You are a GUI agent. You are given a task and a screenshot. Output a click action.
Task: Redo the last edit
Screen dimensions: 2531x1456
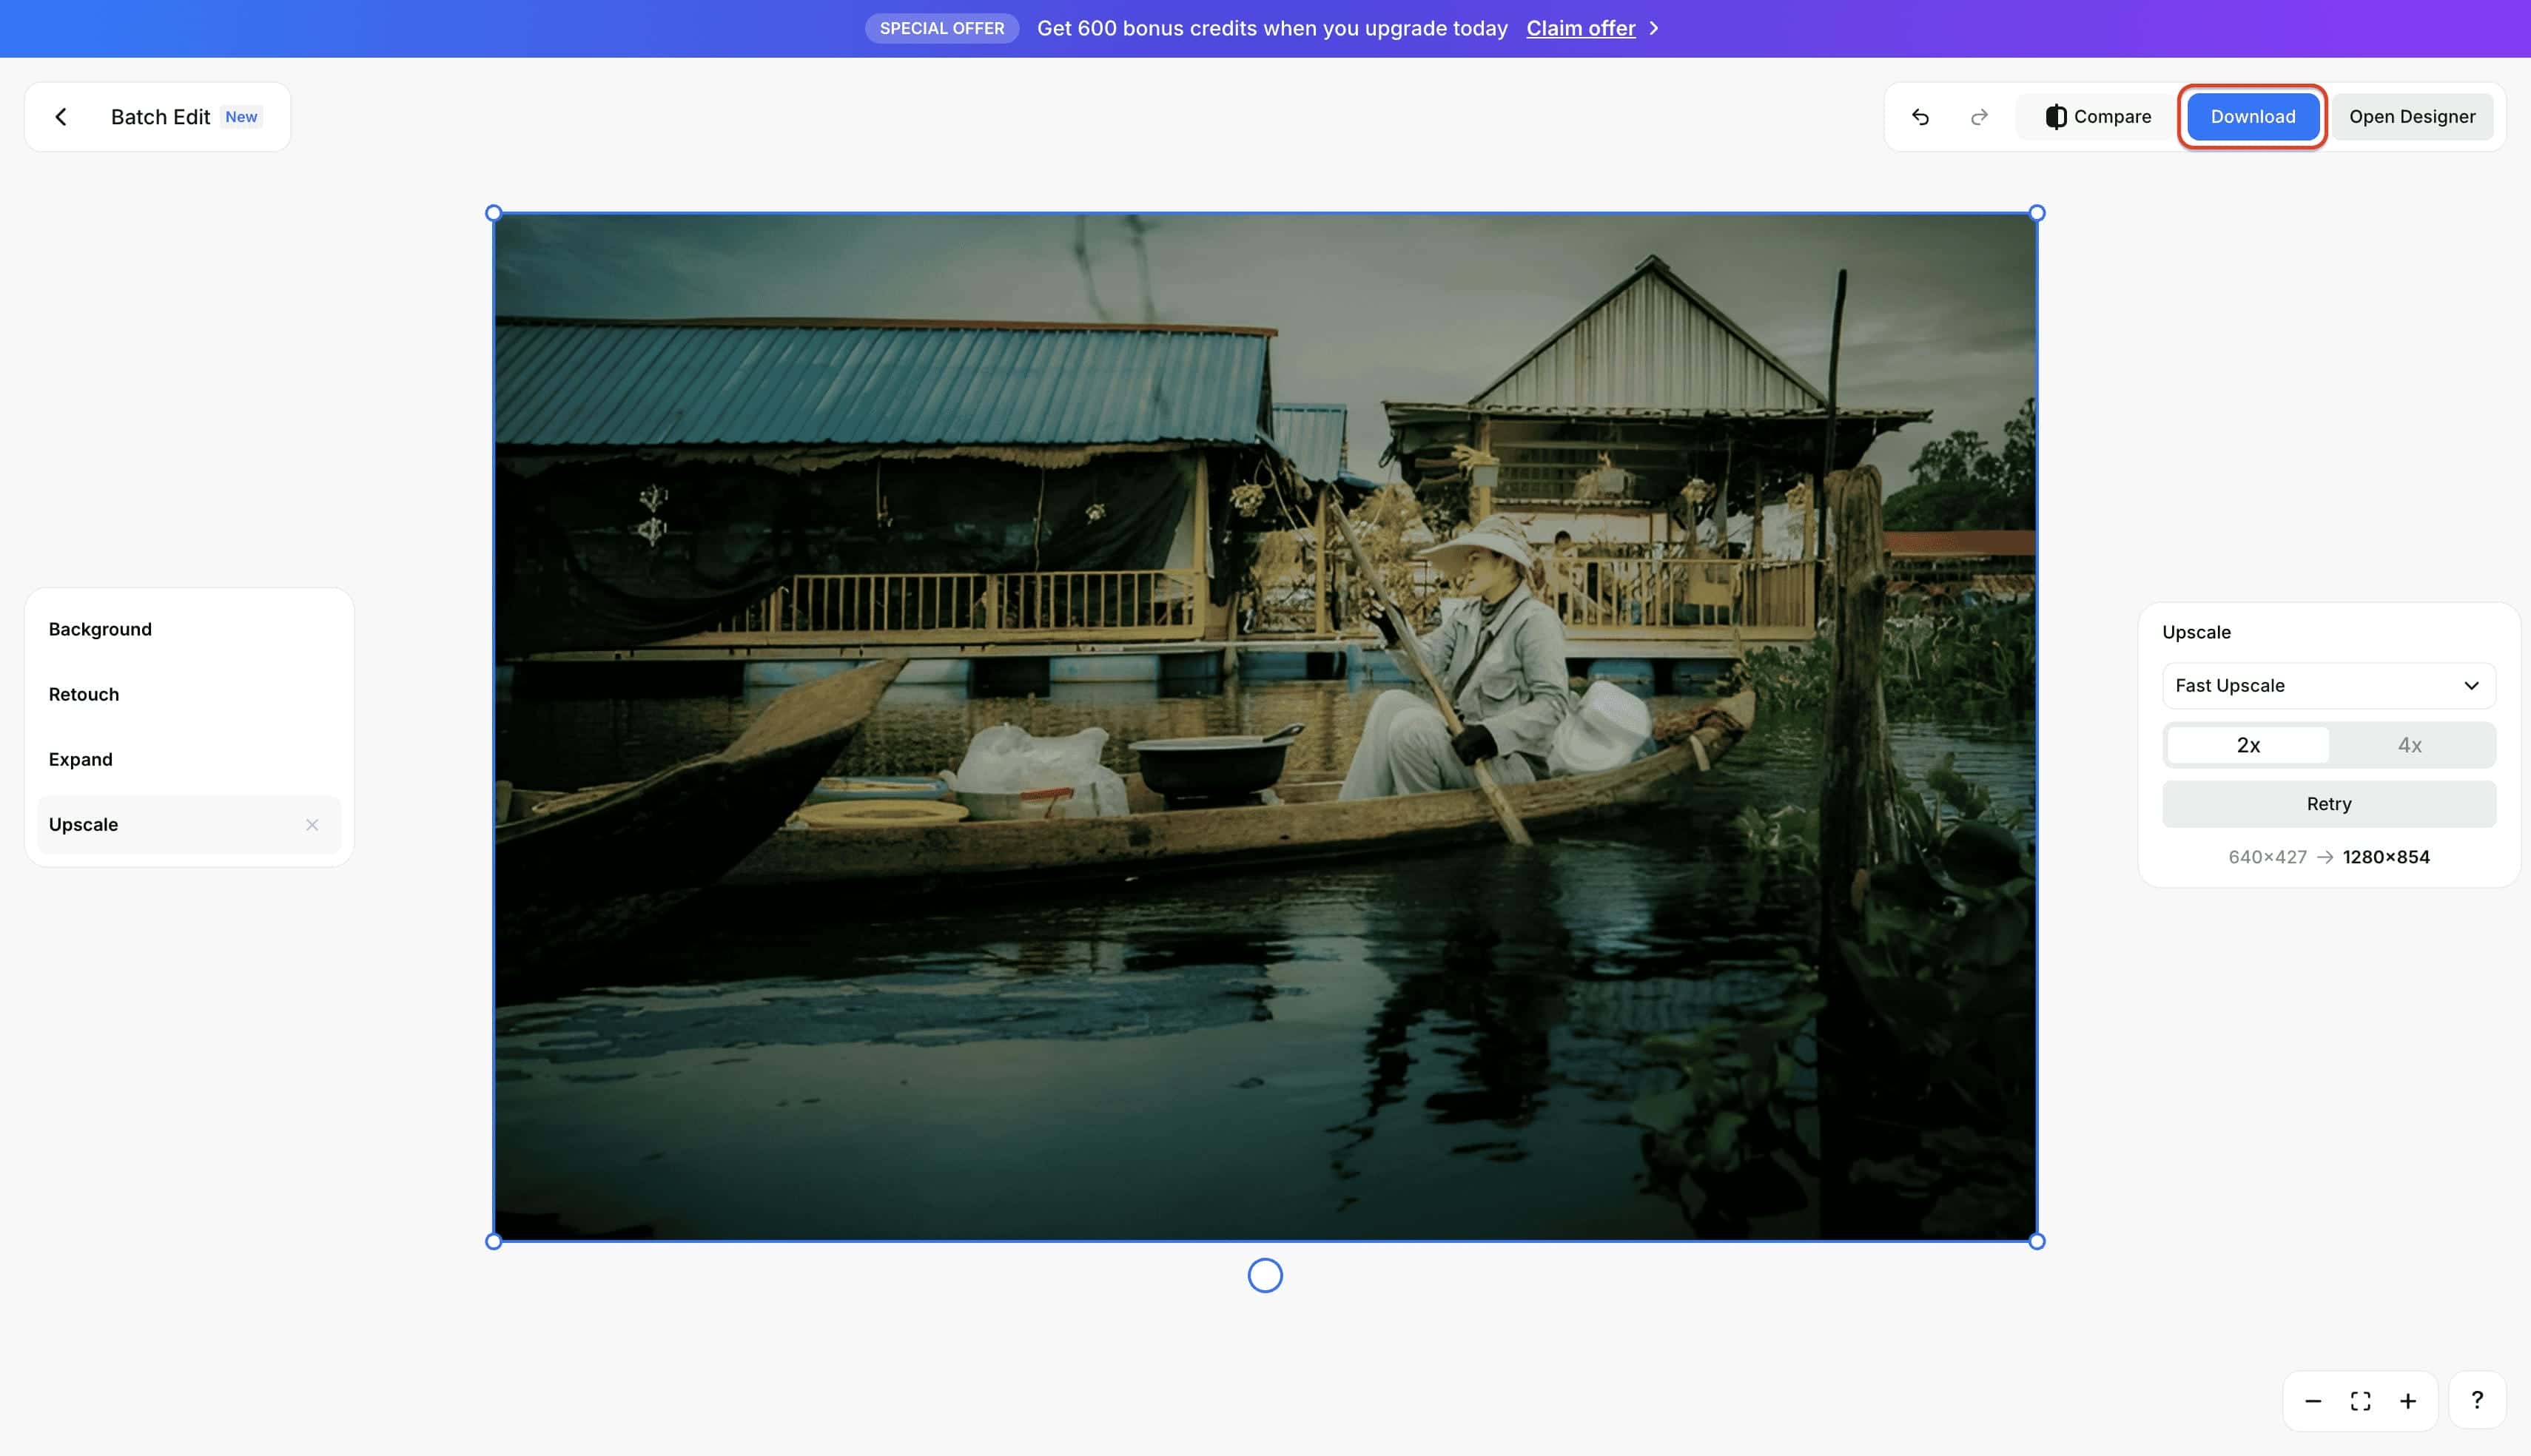(x=1979, y=117)
